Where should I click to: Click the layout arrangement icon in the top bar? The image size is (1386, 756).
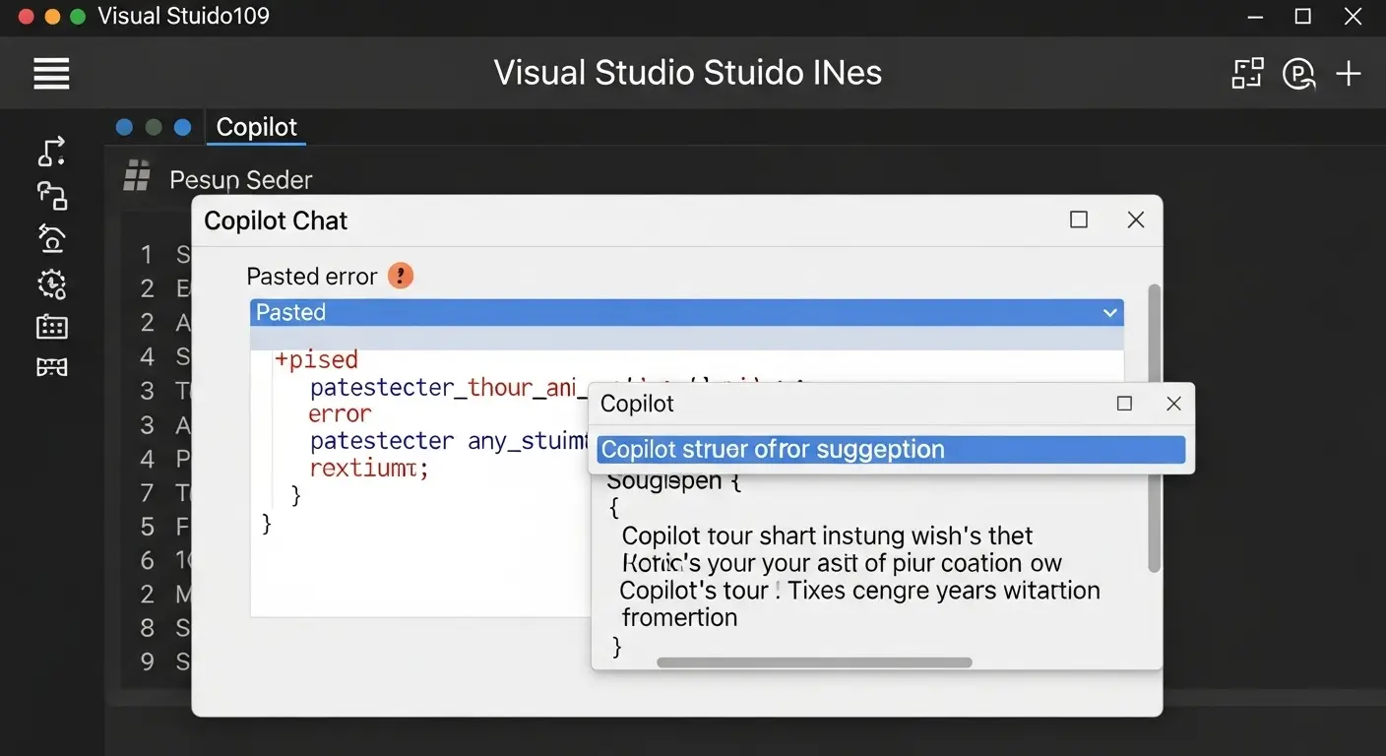[x=1246, y=73]
